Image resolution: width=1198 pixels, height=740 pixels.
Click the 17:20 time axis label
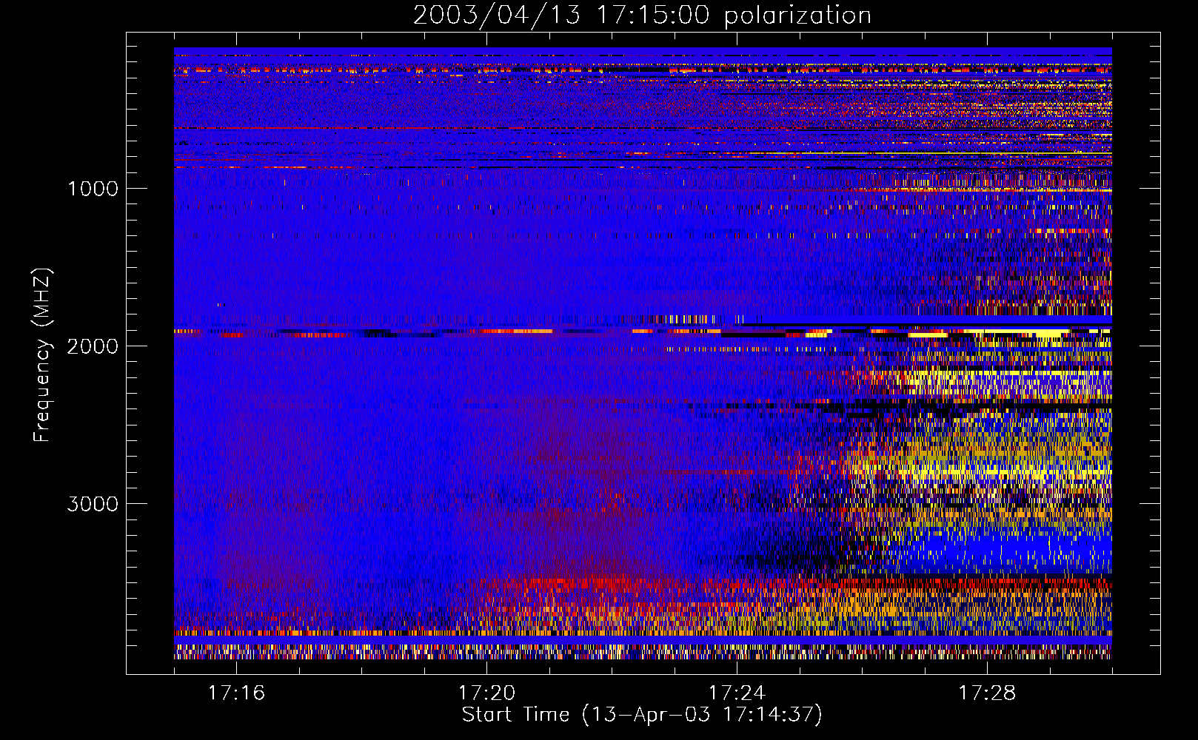pyautogui.click(x=486, y=693)
